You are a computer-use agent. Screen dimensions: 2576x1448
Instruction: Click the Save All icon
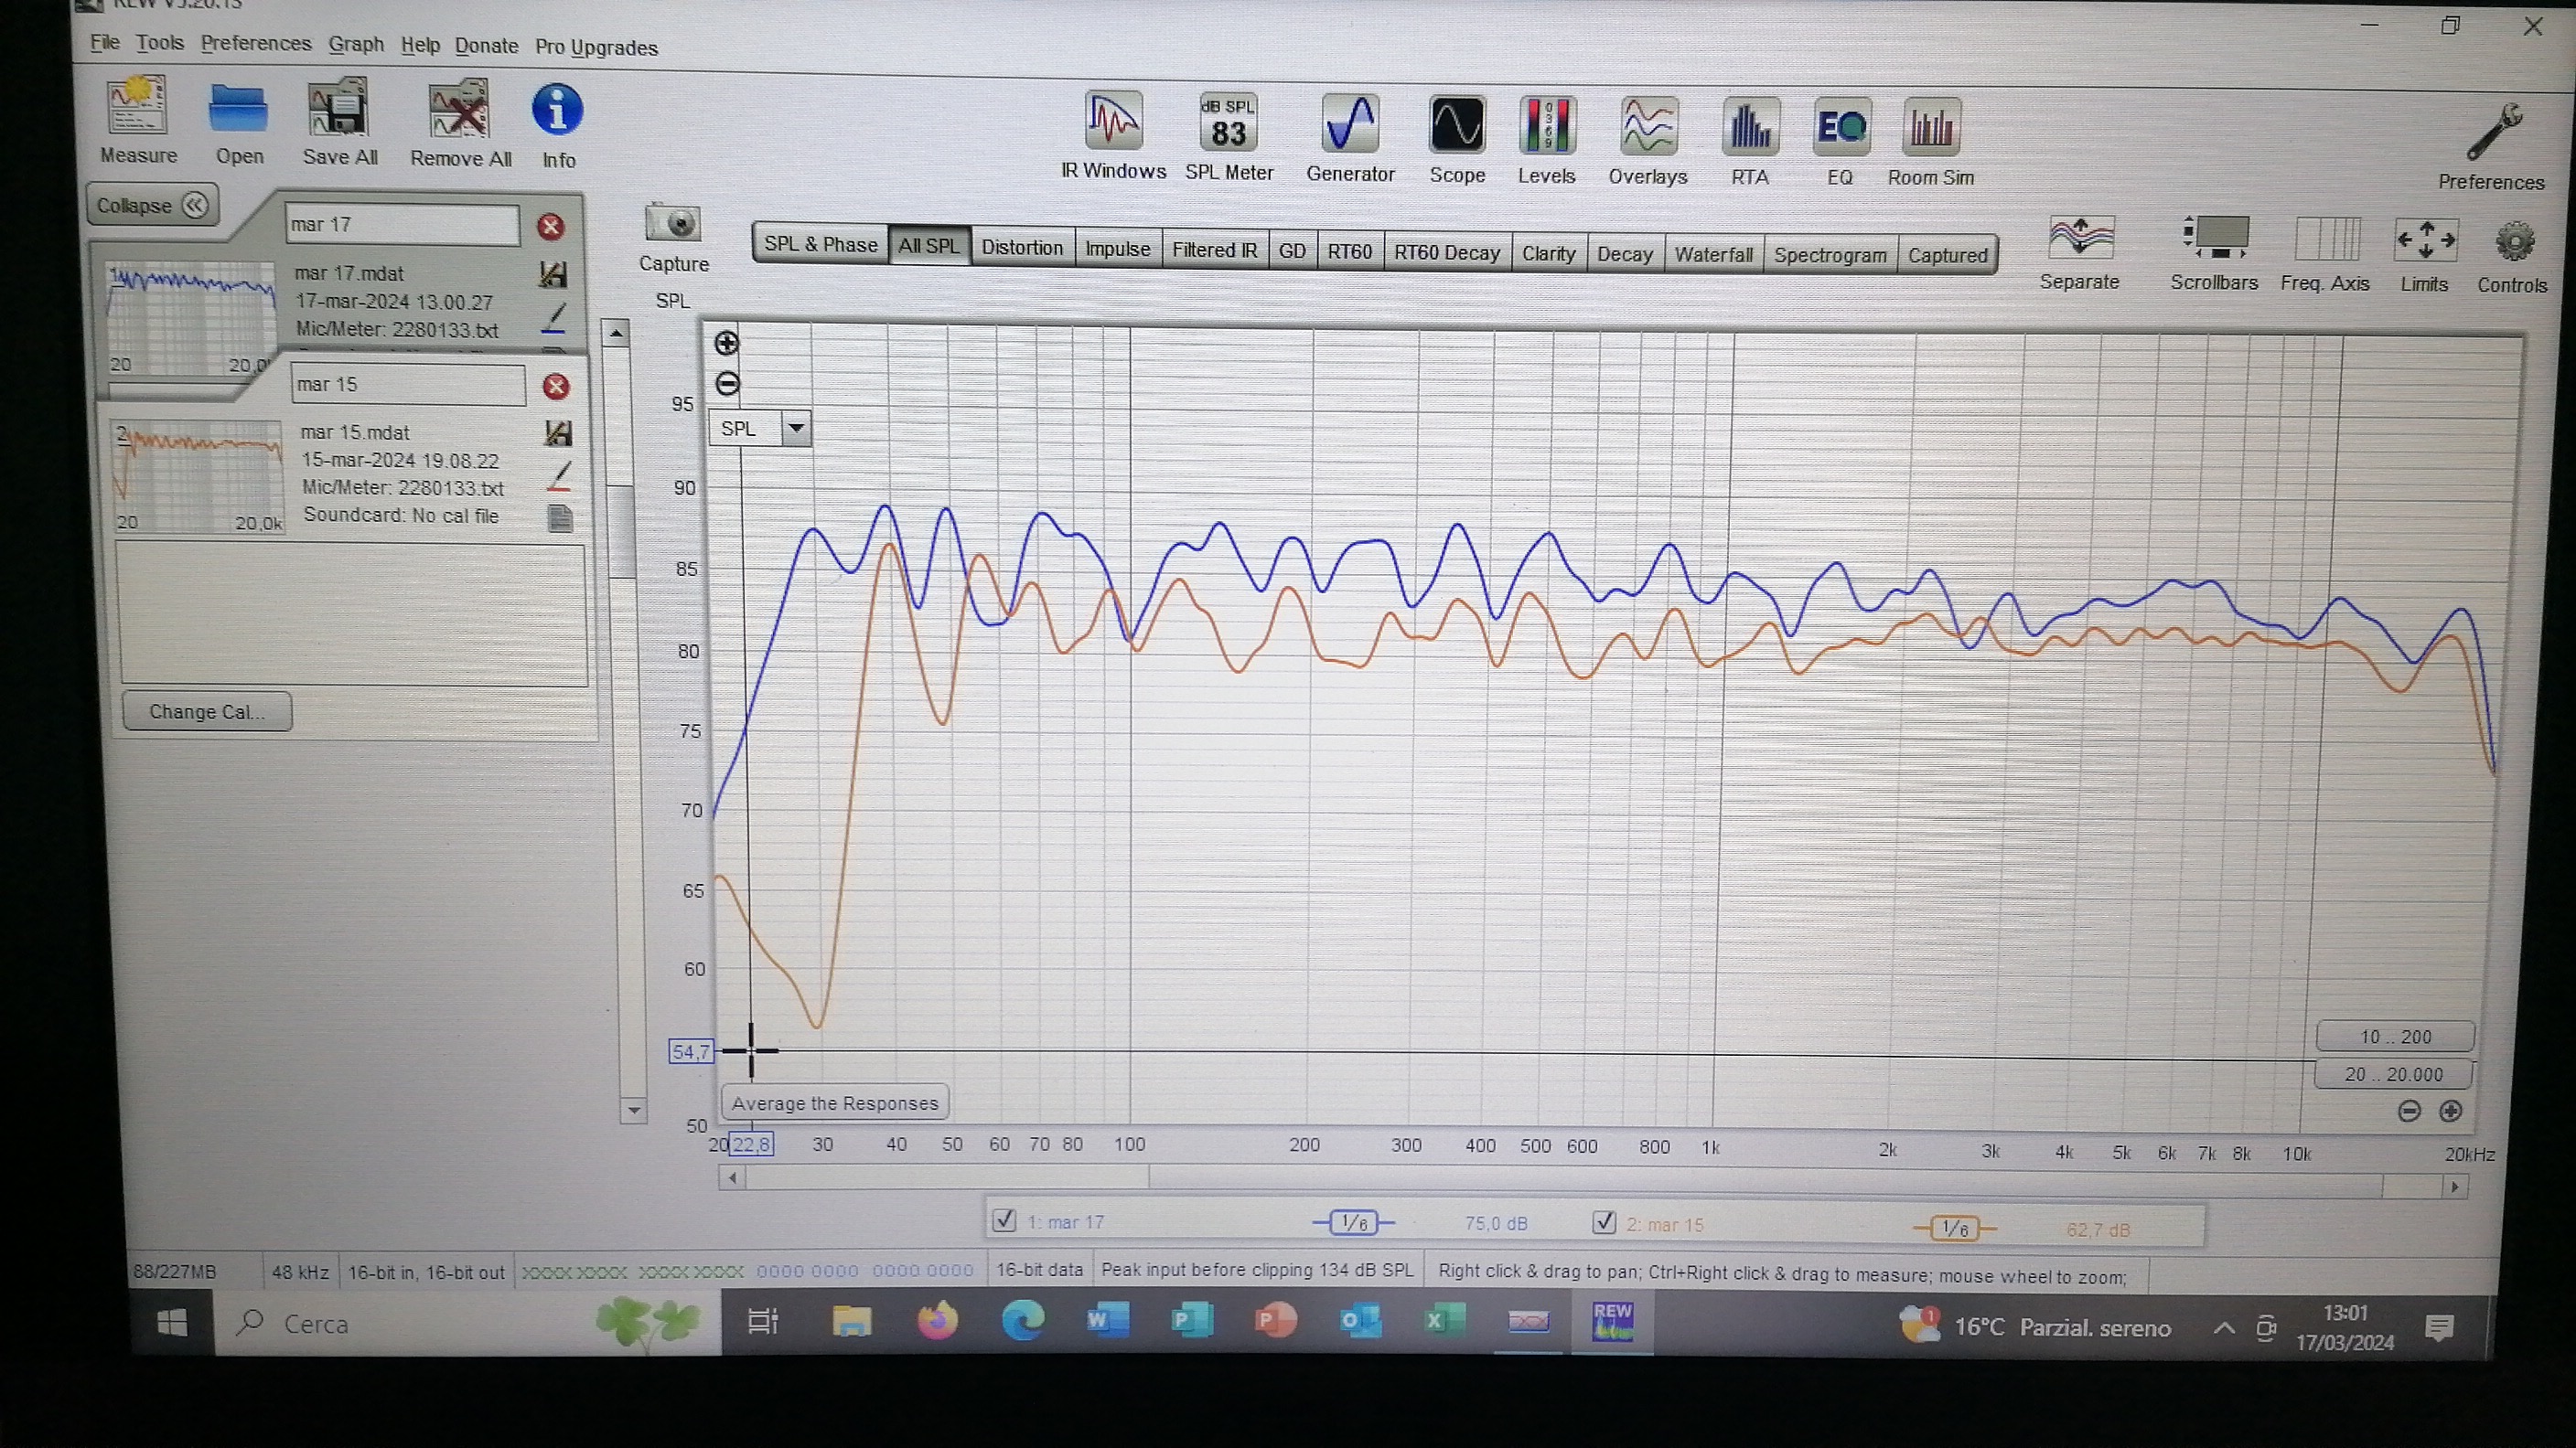(339, 110)
